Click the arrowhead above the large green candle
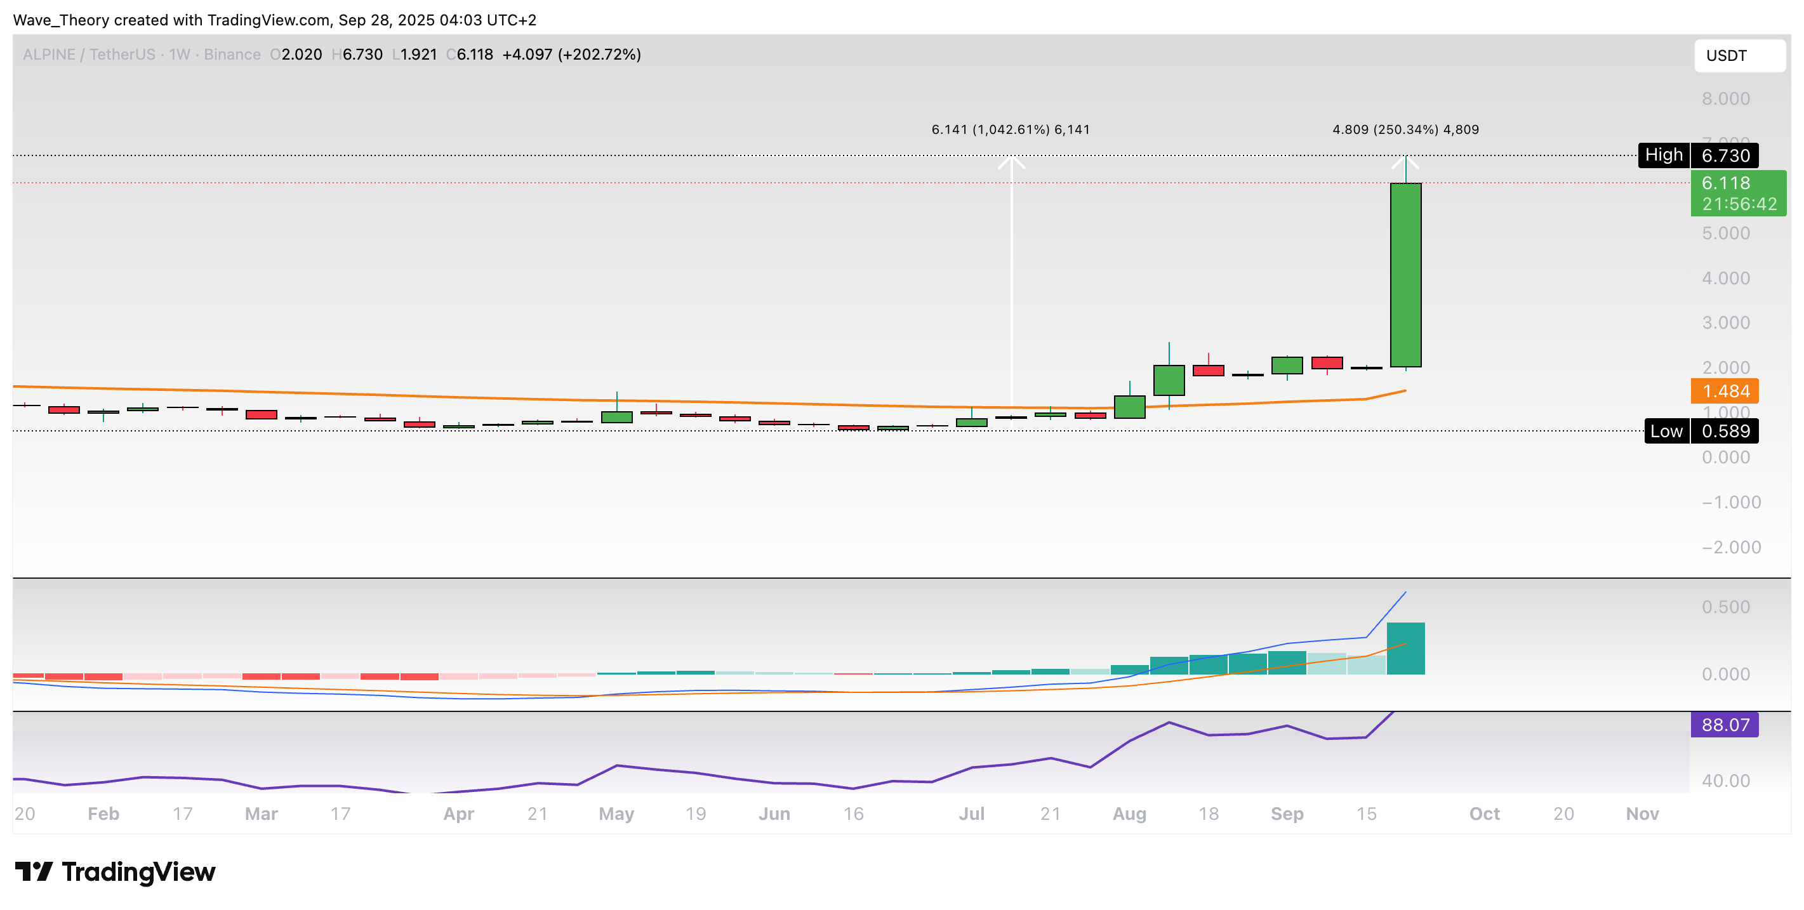The height and width of the screenshot is (910, 1804). point(1405,162)
